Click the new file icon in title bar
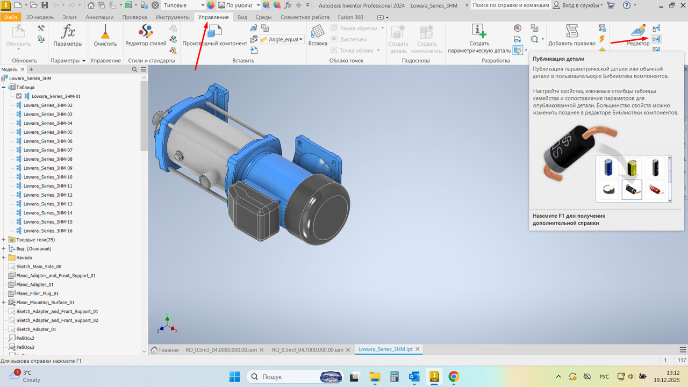This screenshot has height=387, width=688. (17, 5)
